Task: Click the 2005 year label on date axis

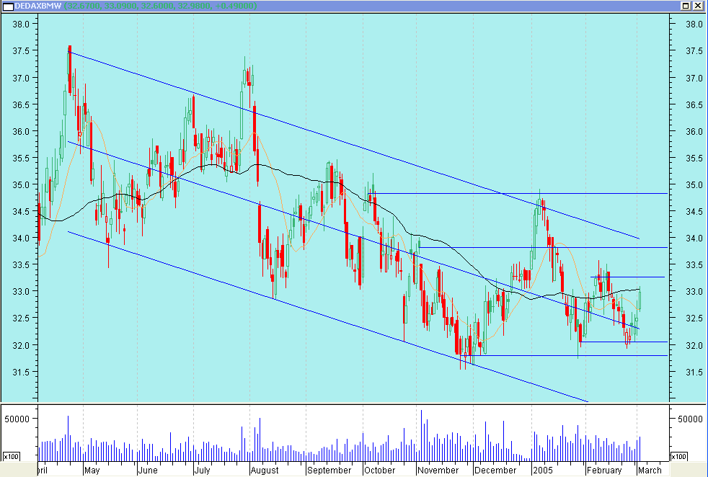Action: (x=541, y=471)
